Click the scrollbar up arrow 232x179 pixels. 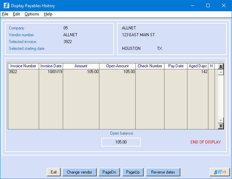(221, 72)
